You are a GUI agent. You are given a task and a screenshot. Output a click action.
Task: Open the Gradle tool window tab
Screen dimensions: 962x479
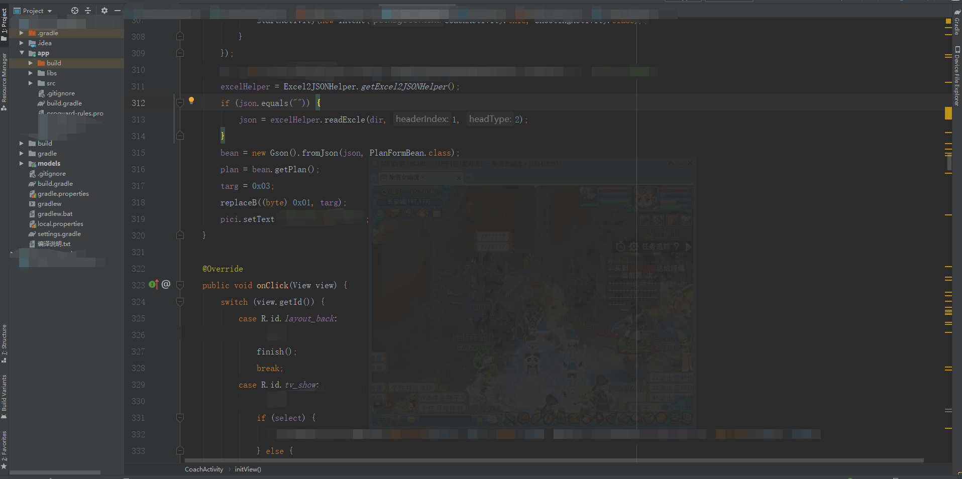click(957, 23)
